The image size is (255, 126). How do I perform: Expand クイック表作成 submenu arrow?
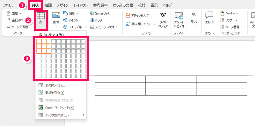coord(83,115)
